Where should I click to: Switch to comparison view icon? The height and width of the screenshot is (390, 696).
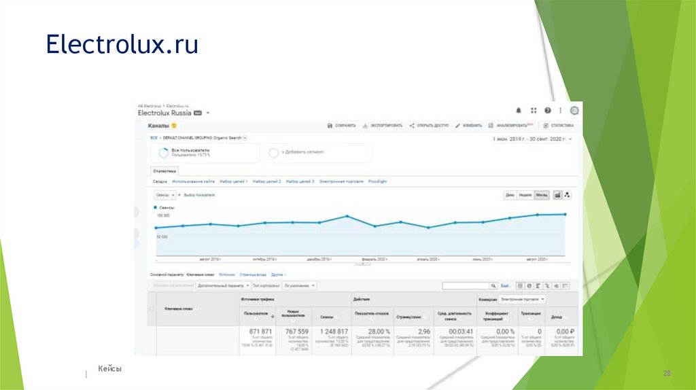[x=547, y=286]
